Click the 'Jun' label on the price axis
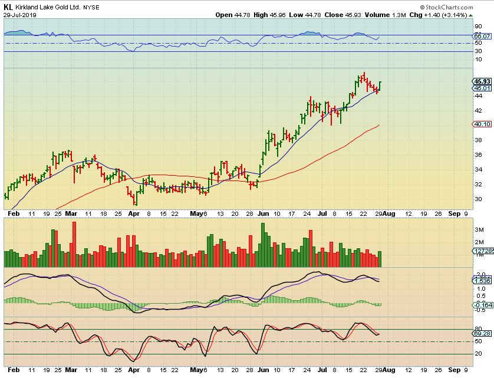 263,213
